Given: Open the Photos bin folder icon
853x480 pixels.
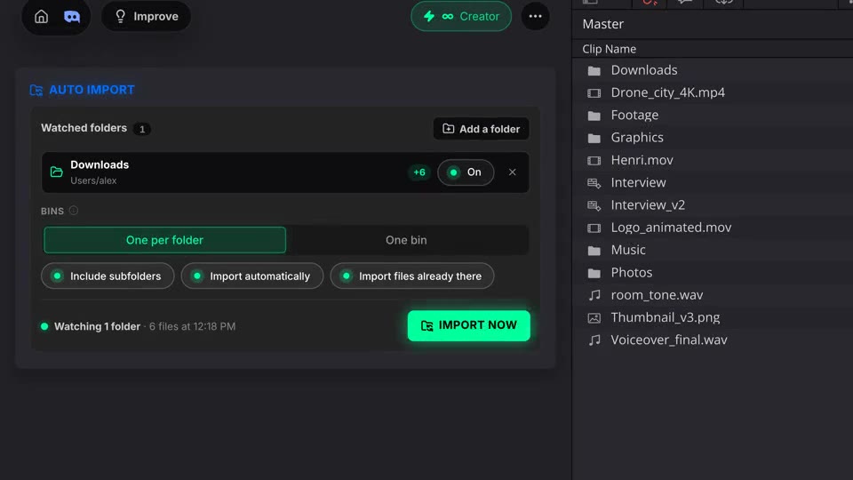Looking at the screenshot, I should 594,273.
